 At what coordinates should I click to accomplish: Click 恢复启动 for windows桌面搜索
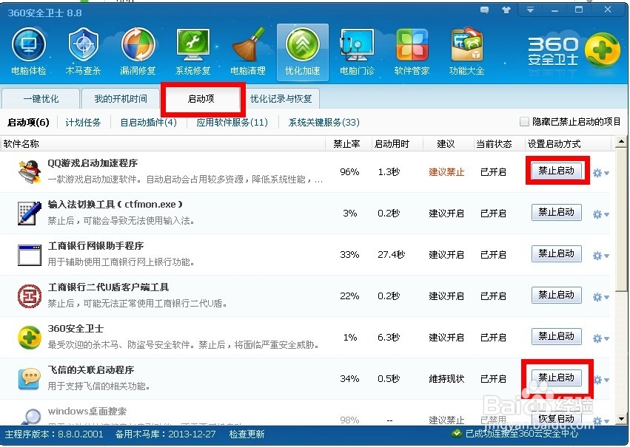pyautogui.click(x=557, y=418)
